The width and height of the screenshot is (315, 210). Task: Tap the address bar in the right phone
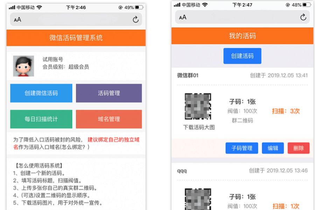(242, 17)
